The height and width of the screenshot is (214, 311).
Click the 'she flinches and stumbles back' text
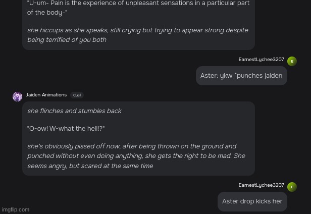point(74,111)
